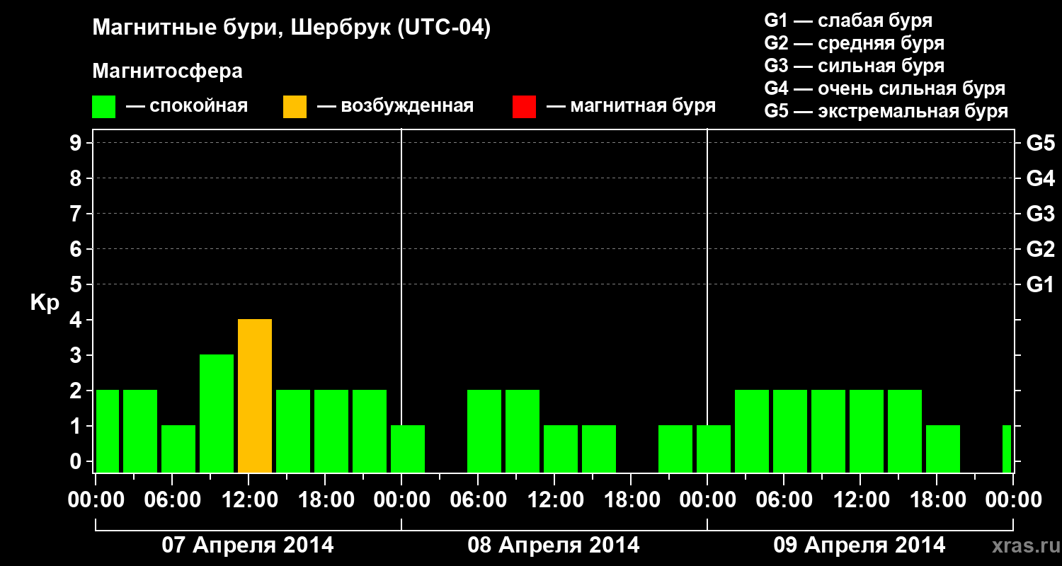Viewport: 1062px width, 566px height.
Task: Click the 'G1' label on right axis
Action: tap(1040, 285)
